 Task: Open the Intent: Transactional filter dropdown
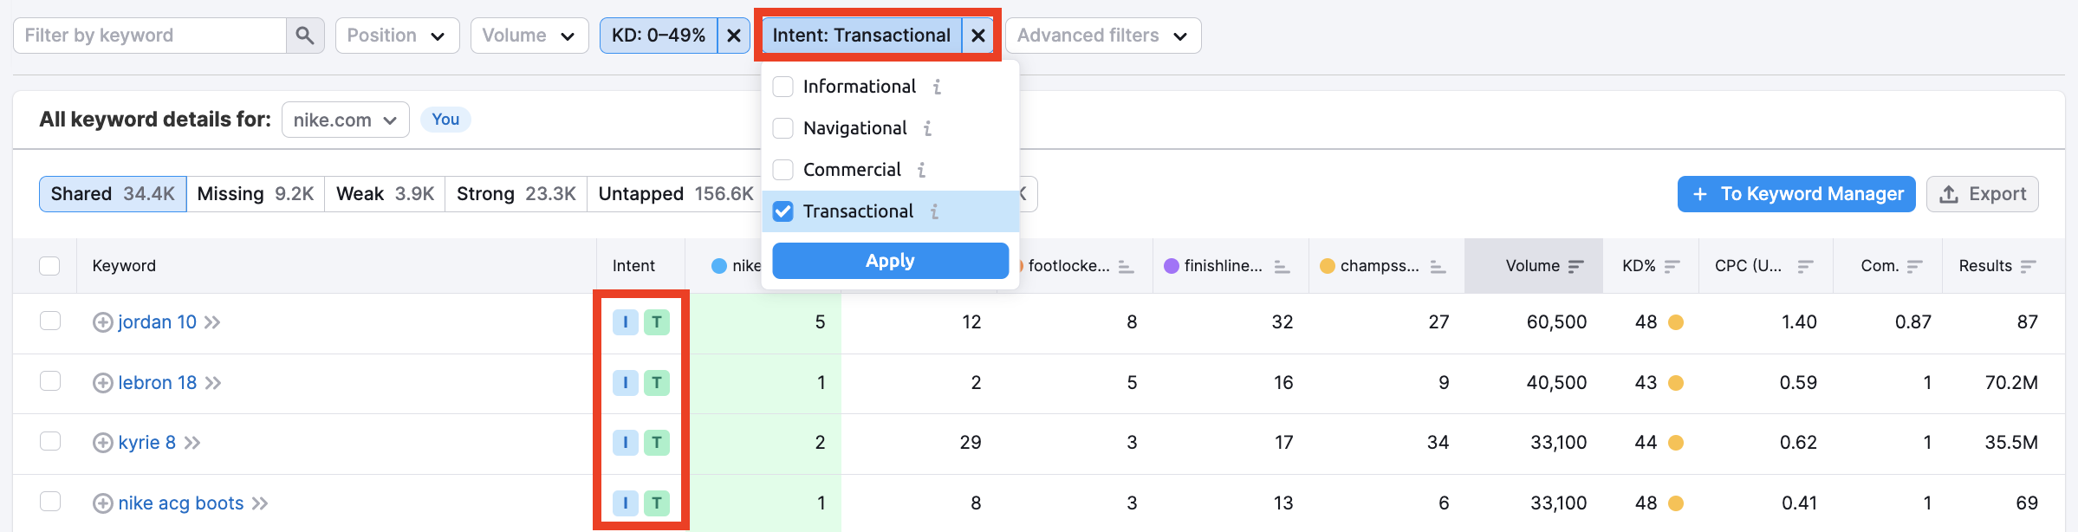click(861, 36)
